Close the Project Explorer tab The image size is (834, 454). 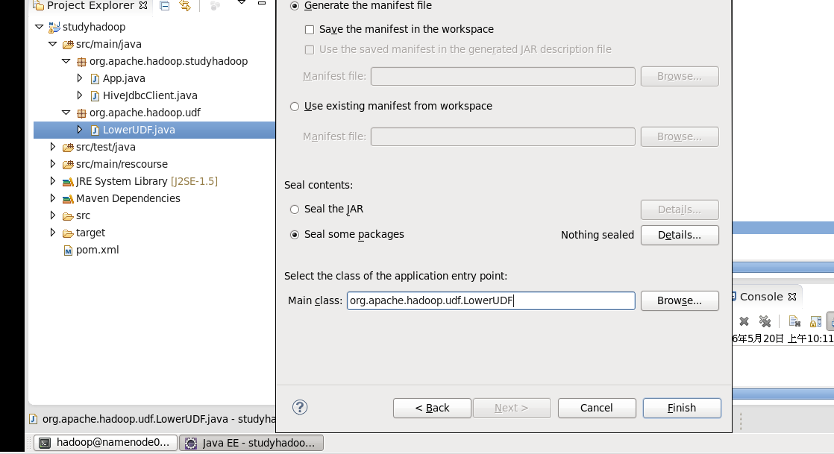[143, 5]
